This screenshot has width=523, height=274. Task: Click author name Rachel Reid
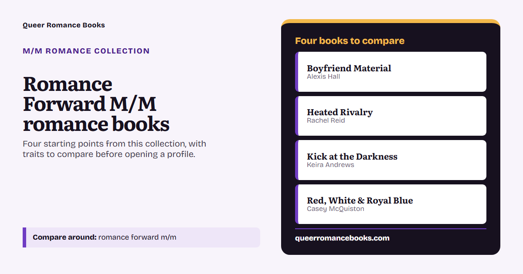(326, 120)
